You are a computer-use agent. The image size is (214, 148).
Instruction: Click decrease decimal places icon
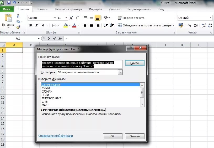tap(210, 25)
